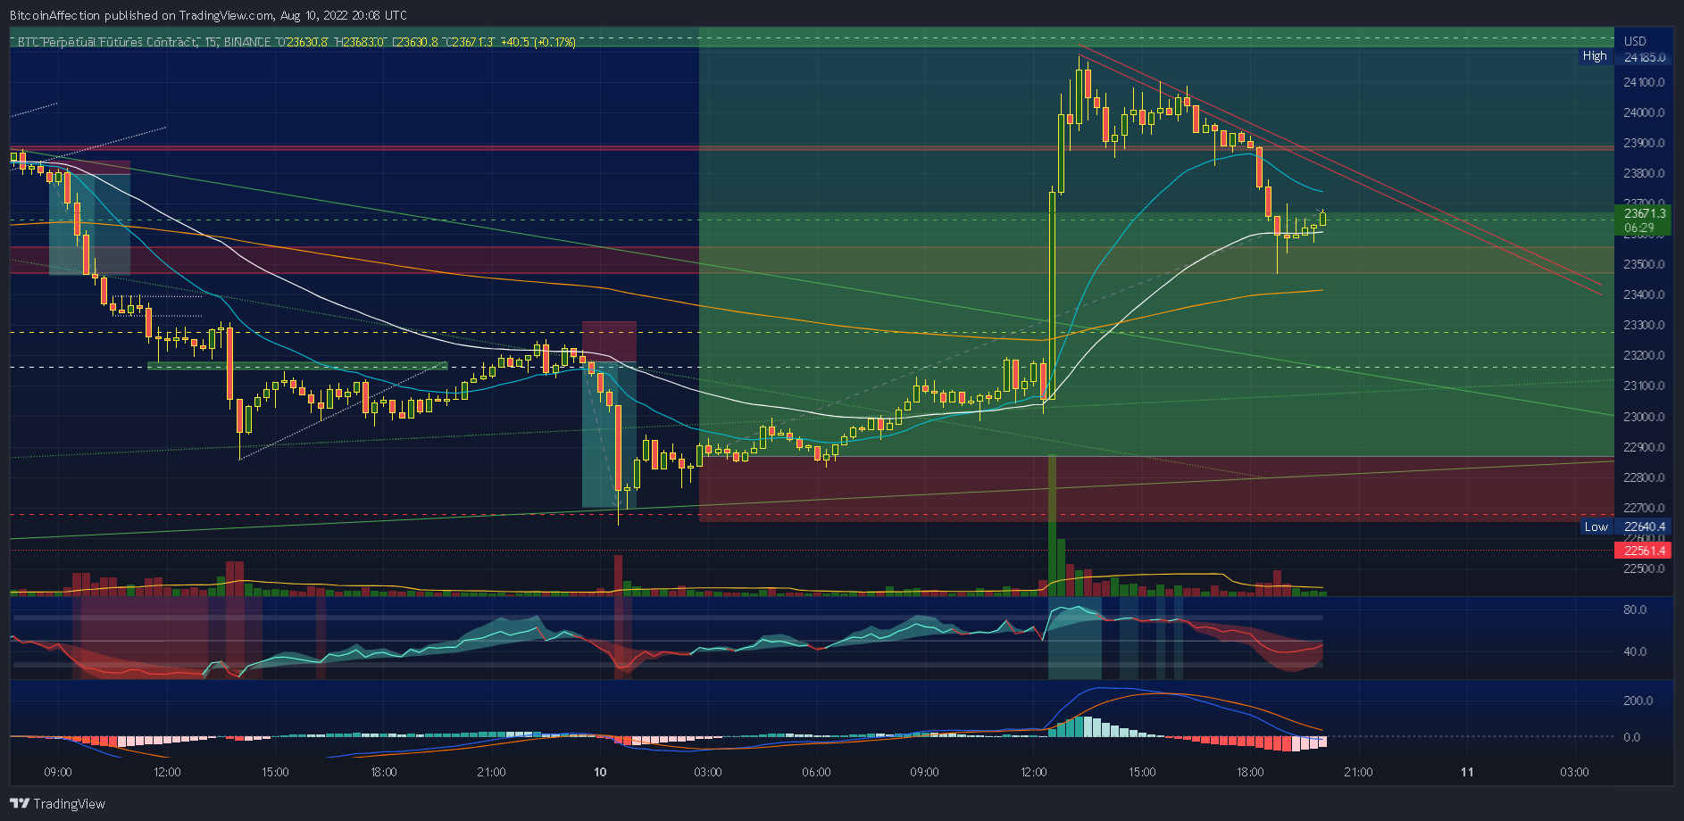Click the 22700.0 price axis label

coord(1645,508)
